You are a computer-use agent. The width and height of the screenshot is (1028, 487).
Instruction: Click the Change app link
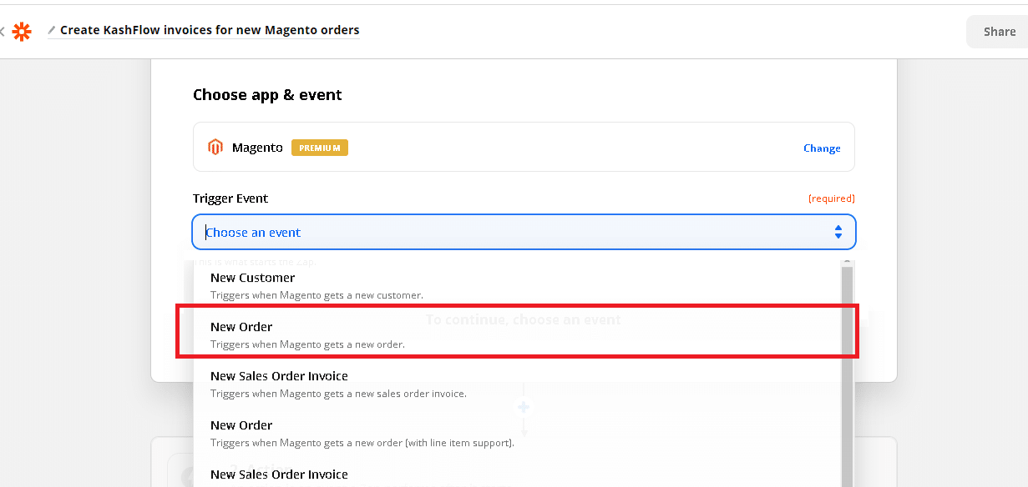click(x=822, y=148)
